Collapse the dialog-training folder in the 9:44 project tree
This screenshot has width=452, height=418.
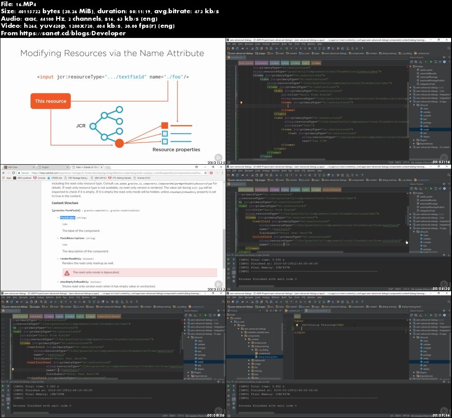pos(249,346)
